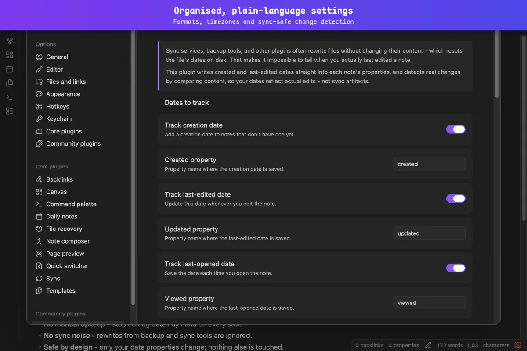Click '1,031 characters' in the status bar
Viewport: 527px width, 351px height.
pyautogui.click(x=488, y=345)
